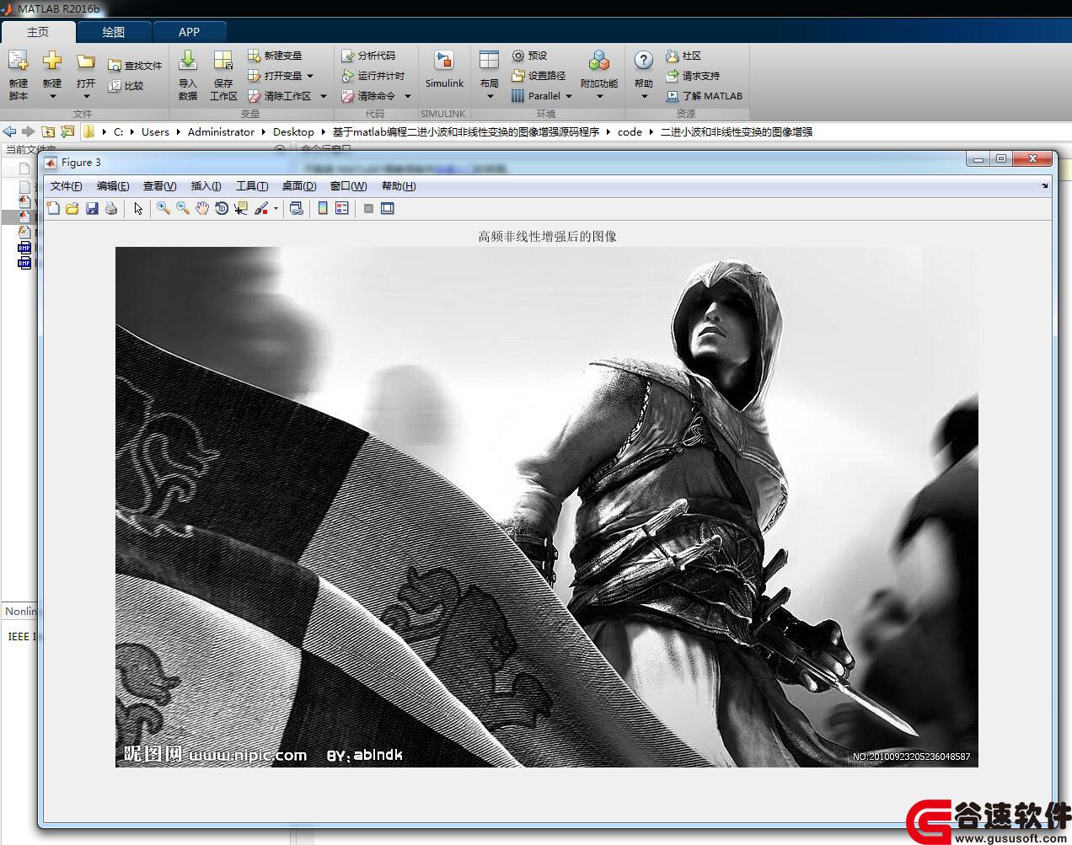Click Find Files (查找文件)
Image resolution: width=1072 pixels, height=845 pixels.
[135, 65]
